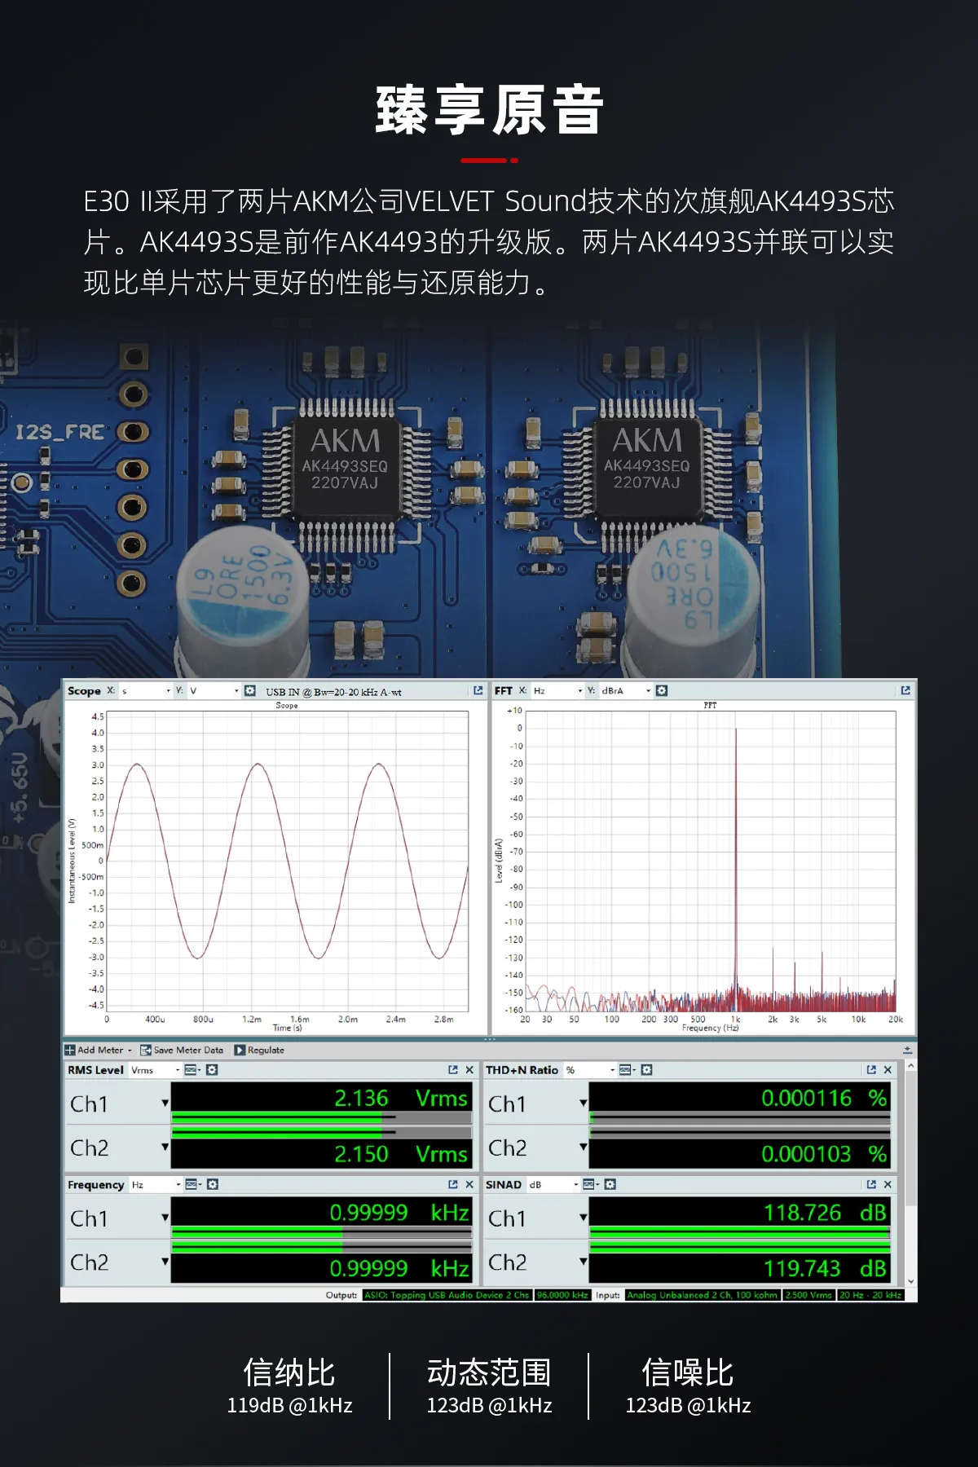This screenshot has height=1467, width=978.
Task: Click the meters panel vertical scrollbar
Action: (910, 1174)
